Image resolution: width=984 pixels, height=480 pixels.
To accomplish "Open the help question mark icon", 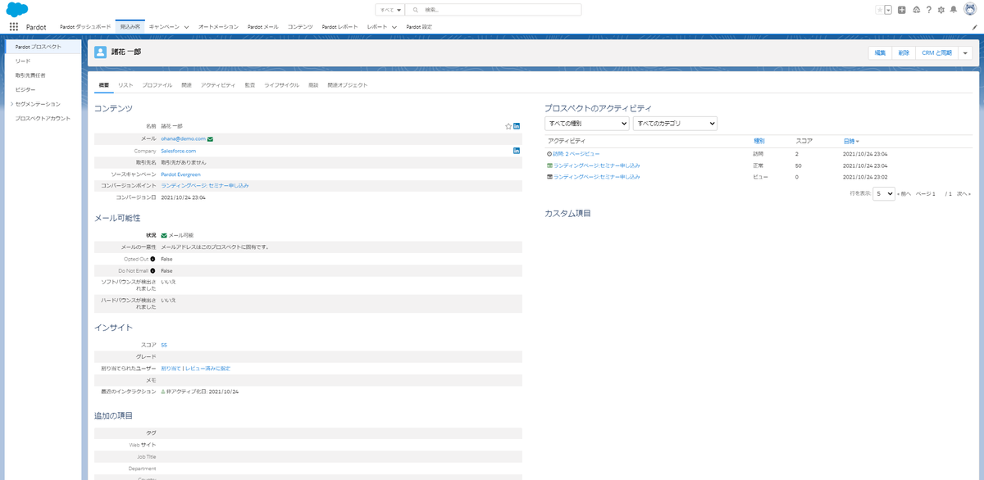I will [928, 10].
